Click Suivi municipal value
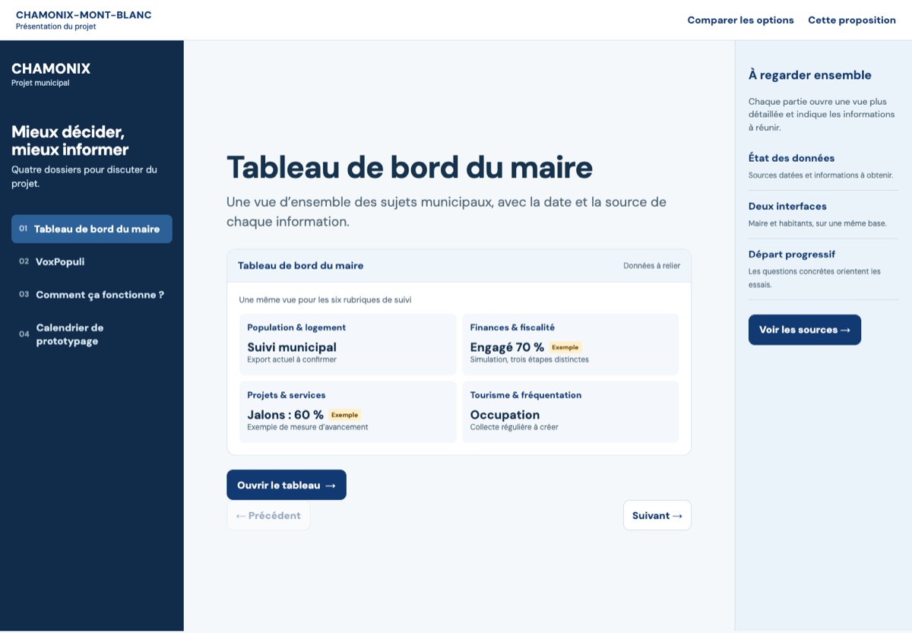Screen dimensions: 912x633 tap(292, 347)
